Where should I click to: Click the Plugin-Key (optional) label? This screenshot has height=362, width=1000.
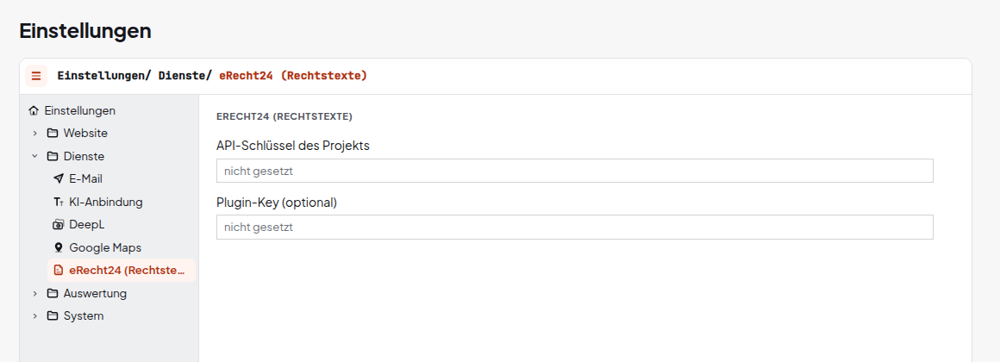[x=277, y=203]
